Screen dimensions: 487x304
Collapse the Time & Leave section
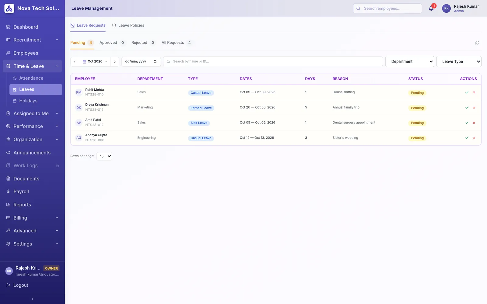(x=33, y=66)
